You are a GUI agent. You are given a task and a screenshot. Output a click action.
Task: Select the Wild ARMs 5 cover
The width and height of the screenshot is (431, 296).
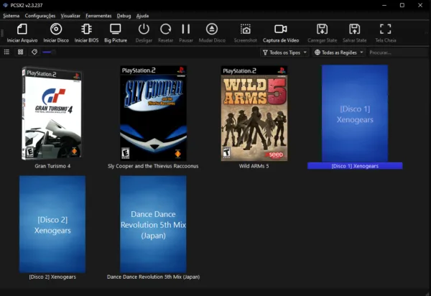pyautogui.click(x=254, y=114)
